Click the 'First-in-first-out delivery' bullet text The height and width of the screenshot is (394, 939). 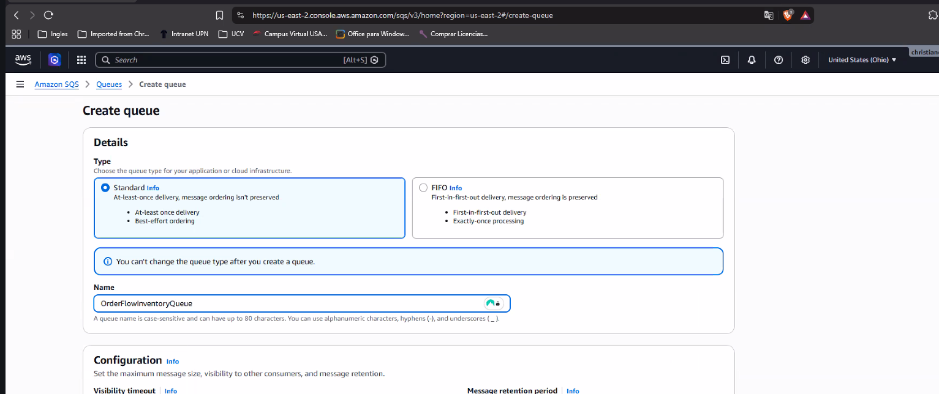(489, 212)
